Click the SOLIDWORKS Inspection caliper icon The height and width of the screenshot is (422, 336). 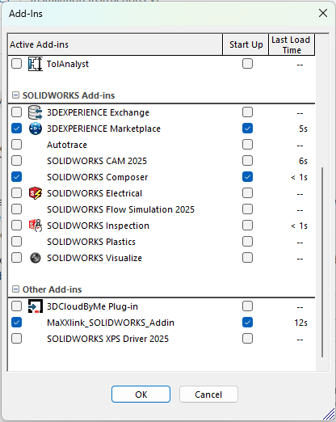[36, 226]
